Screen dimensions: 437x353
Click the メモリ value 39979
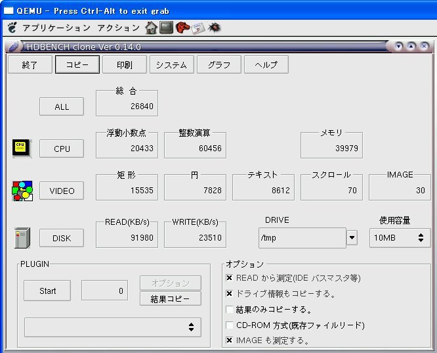click(346, 149)
